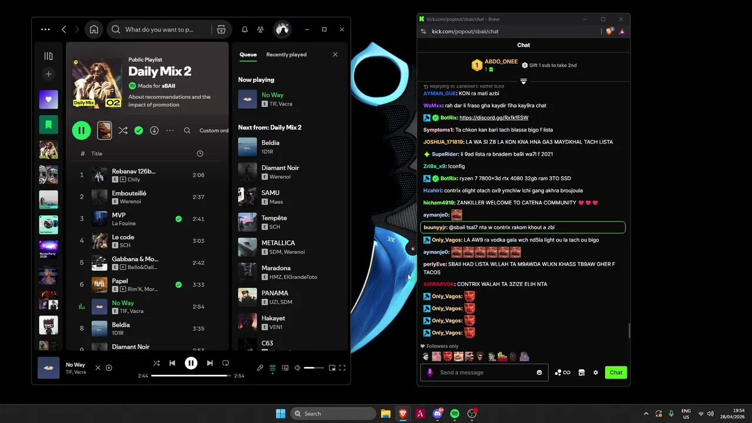Mute Spotify with the speaker icon
752x423 pixels.
click(297, 368)
